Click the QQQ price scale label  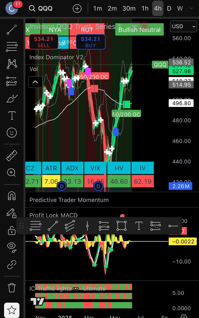click(160, 65)
